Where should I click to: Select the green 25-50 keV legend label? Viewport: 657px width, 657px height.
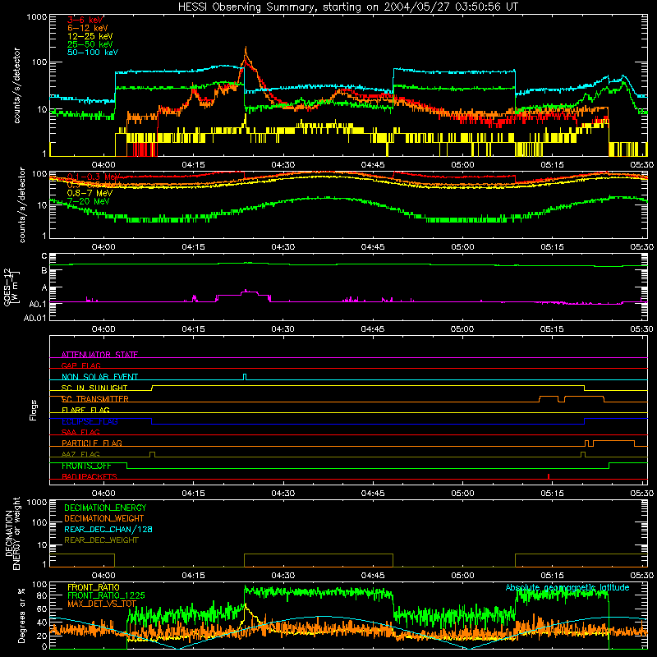pos(90,44)
